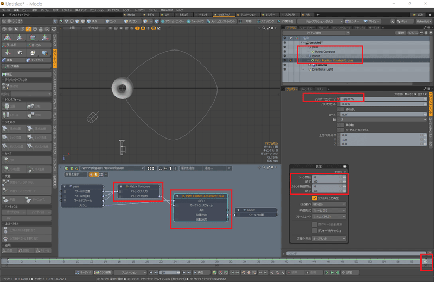Switch to the Channels tab in properties
434x282 pixels.
[307, 89]
